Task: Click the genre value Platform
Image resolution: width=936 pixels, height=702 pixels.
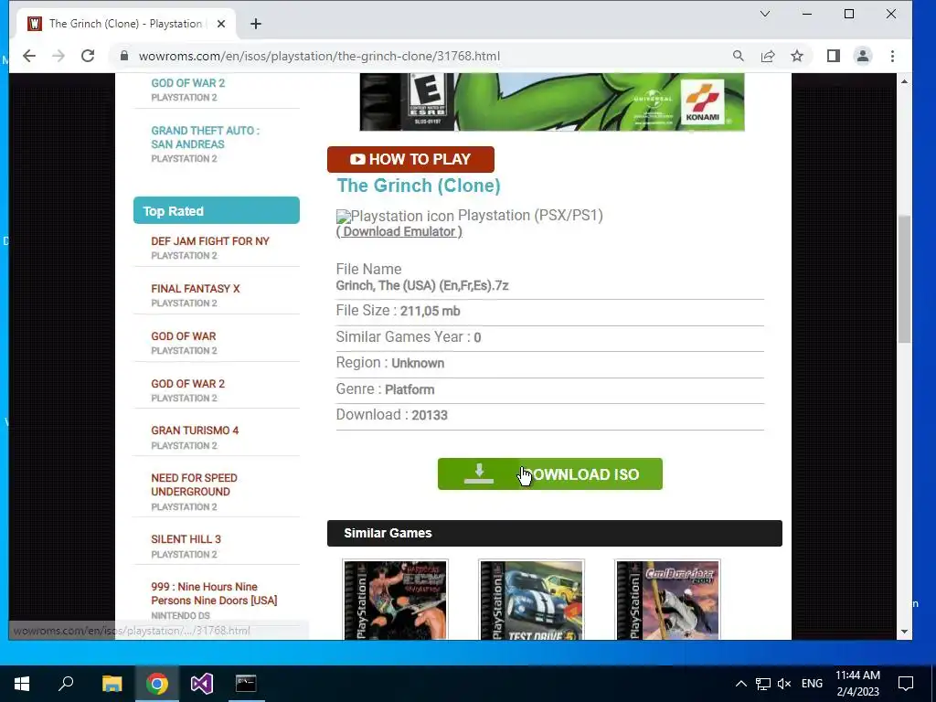Action: 409,389
